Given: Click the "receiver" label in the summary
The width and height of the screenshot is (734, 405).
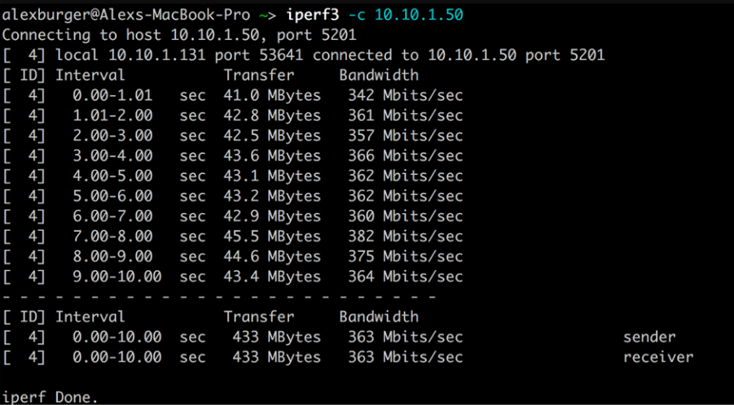Looking at the screenshot, I should point(658,357).
